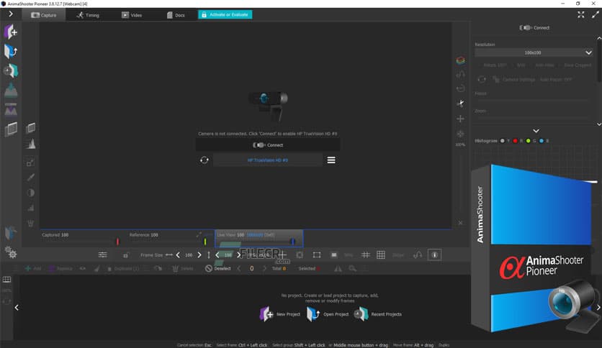Image resolution: width=602 pixels, height=348 pixels.
Task: Click the Deselect button
Action: pyautogui.click(x=218, y=268)
